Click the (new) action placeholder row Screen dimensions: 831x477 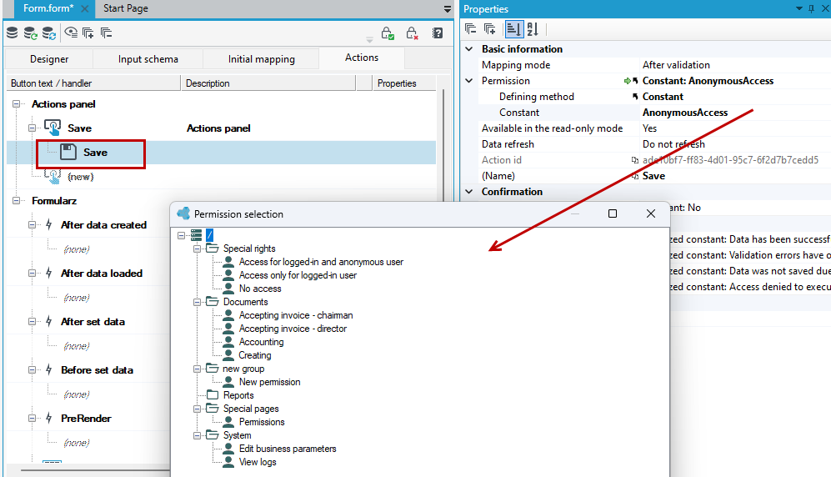(x=81, y=177)
